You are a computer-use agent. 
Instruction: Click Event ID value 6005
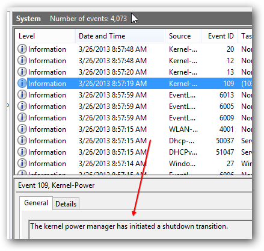coord(227,107)
